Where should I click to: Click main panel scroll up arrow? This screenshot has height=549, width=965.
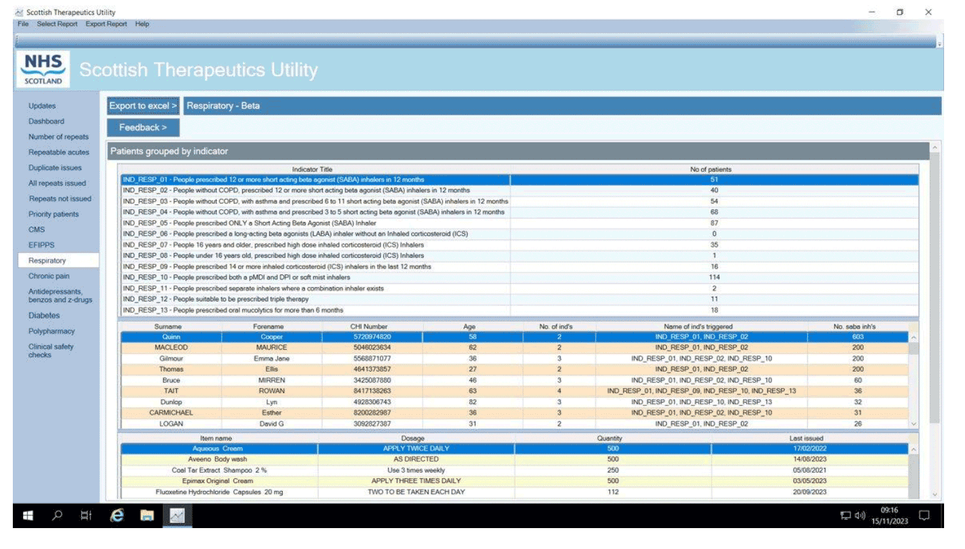(x=935, y=146)
